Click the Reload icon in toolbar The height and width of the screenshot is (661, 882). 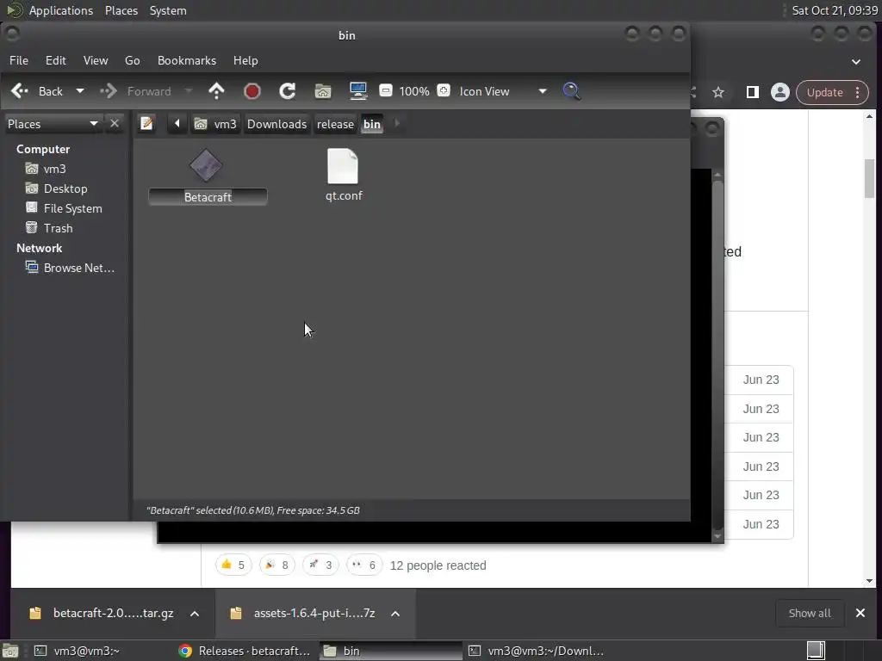[x=288, y=91]
